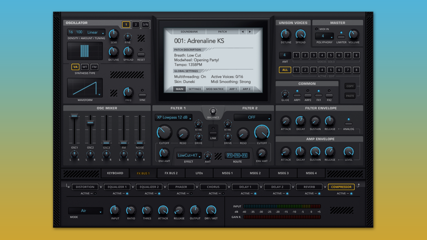Open the KEYBOARD tab

click(x=115, y=173)
